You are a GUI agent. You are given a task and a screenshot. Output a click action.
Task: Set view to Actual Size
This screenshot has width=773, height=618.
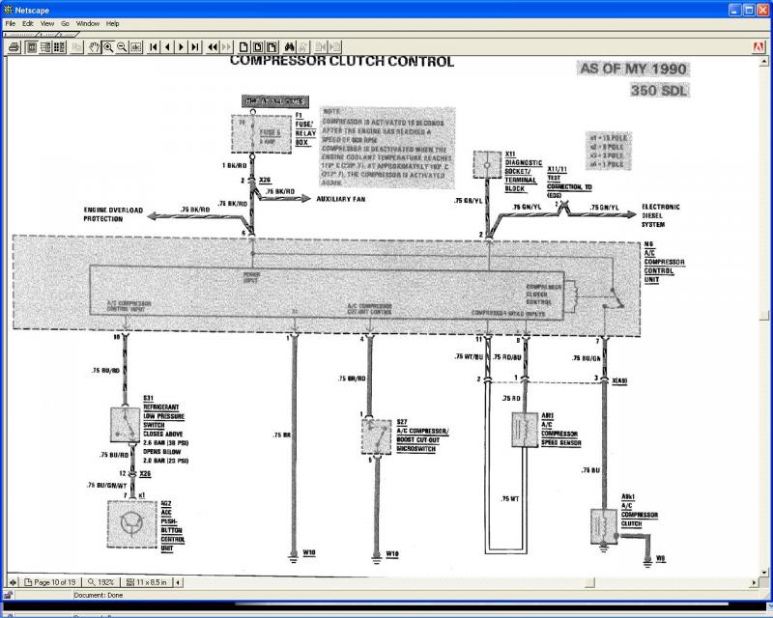[244, 47]
